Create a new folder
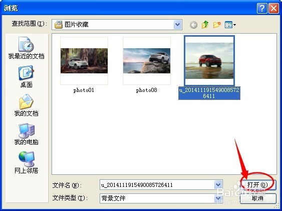Image resolution: width=282 pixels, height=211 pixels. click(x=217, y=25)
